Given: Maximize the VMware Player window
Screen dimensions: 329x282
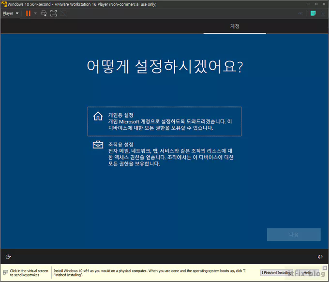Looking at the screenshot, I should [316, 4].
